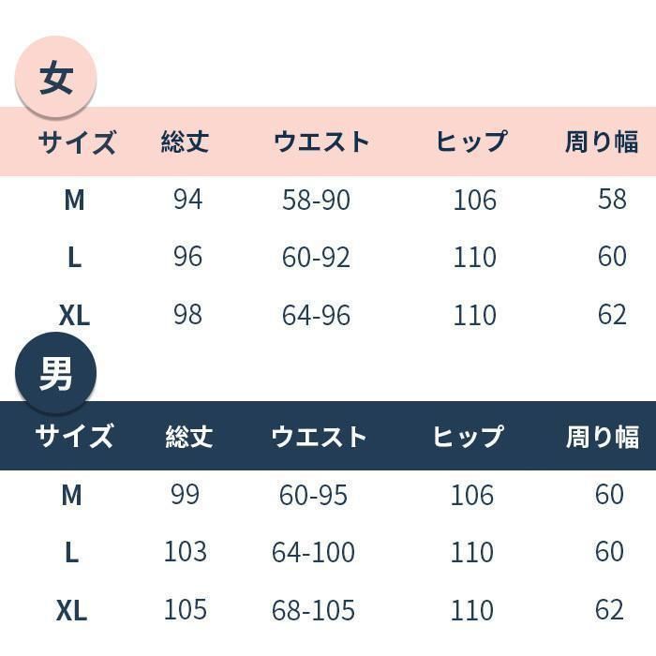This screenshot has height=656, width=656.
Task: Select men's L size row label
Action: click(71, 552)
